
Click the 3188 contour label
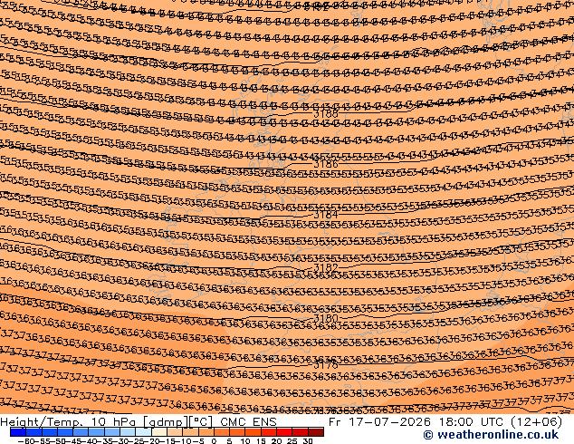(326, 114)
